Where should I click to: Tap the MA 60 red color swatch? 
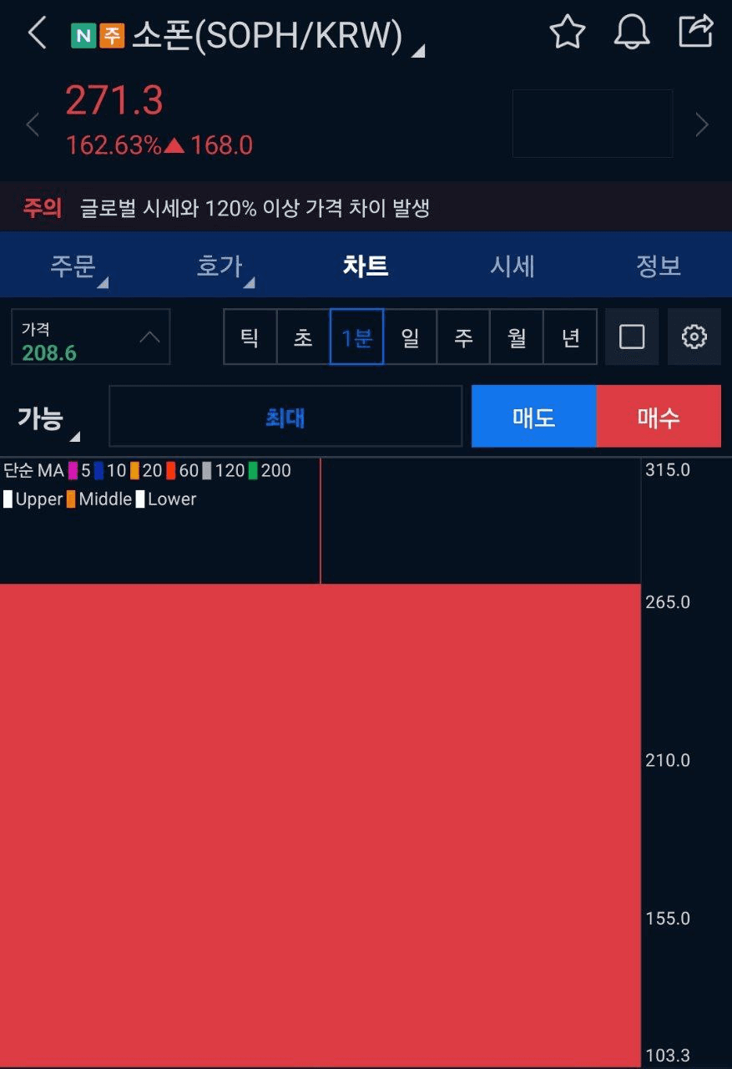(x=170, y=470)
